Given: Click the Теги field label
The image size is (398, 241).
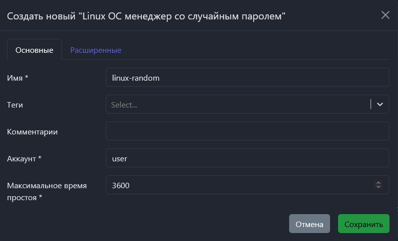Looking at the screenshot, I should [x=15, y=105].
